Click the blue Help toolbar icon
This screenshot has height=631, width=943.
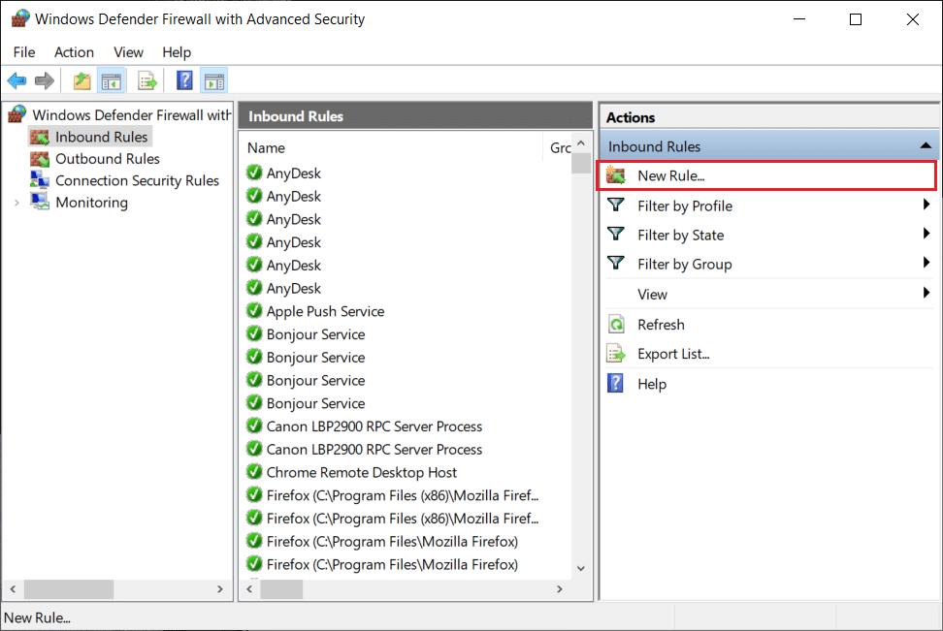(184, 81)
